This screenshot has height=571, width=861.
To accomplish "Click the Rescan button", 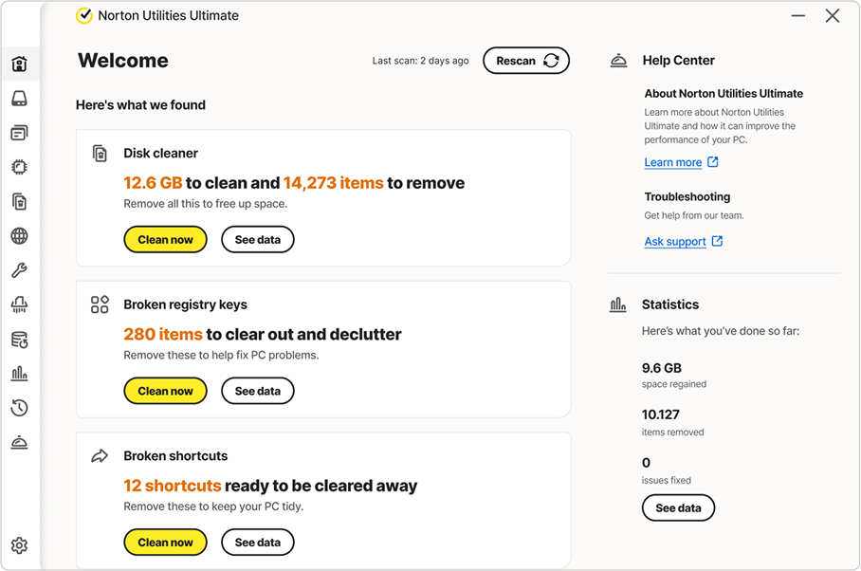I will point(526,61).
